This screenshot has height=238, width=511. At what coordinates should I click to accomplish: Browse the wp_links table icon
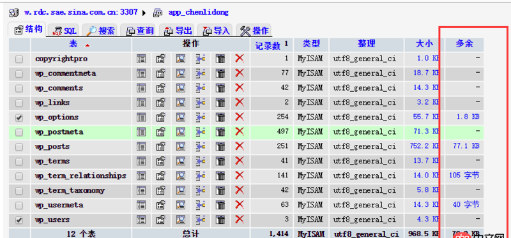(x=141, y=103)
